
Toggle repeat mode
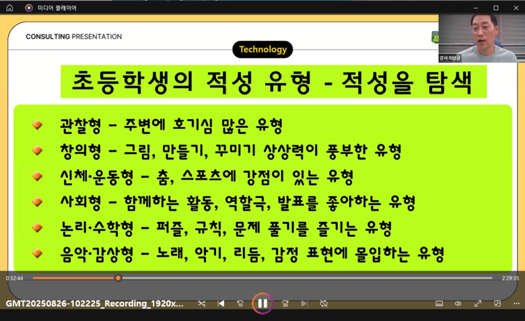pyautogui.click(x=324, y=304)
